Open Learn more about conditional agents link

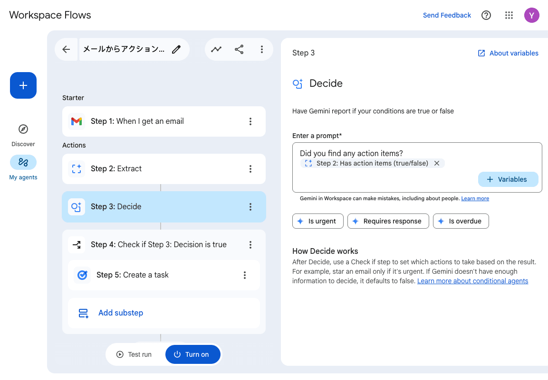(472, 281)
